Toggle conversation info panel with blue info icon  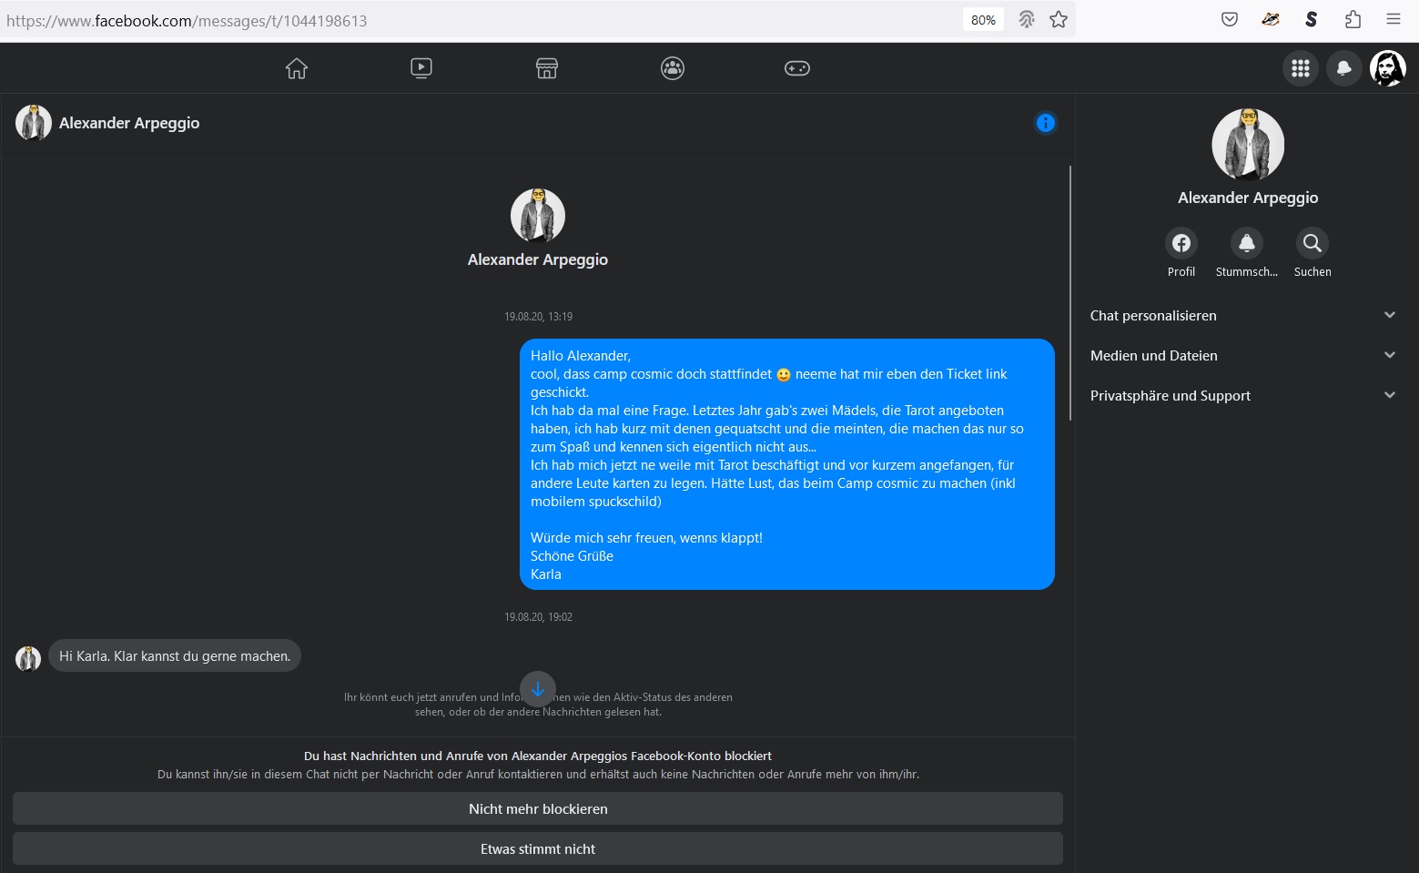[x=1046, y=123]
